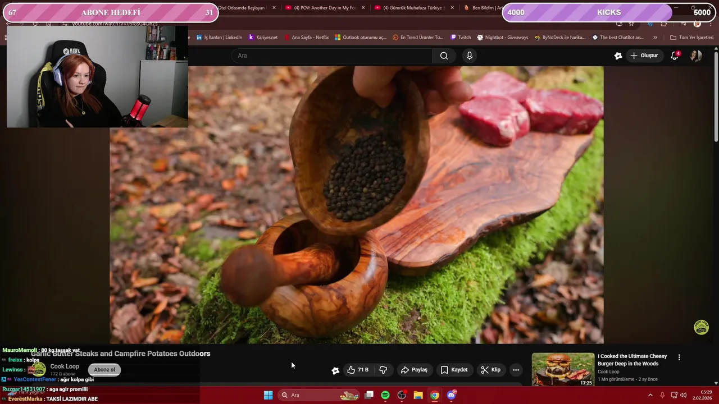719x404 pixels.
Task: Open Ana Sayfa - Netflix bookmark
Action: click(x=306, y=38)
